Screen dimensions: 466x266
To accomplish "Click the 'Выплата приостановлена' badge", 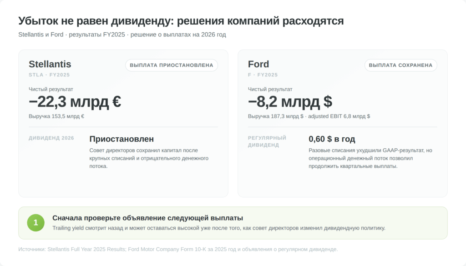I will [x=172, y=65].
